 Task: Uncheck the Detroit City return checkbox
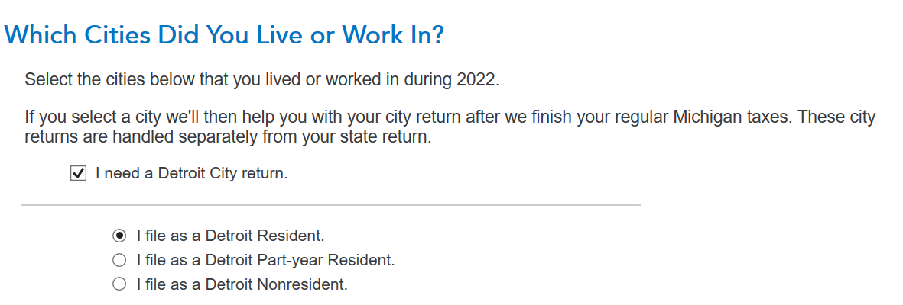[x=77, y=174]
